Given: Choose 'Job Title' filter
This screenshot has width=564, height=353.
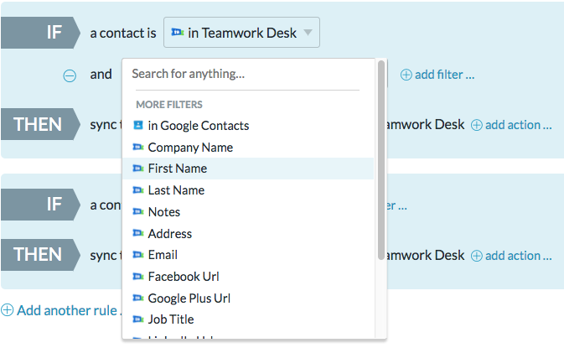Looking at the screenshot, I should [x=248, y=319].
